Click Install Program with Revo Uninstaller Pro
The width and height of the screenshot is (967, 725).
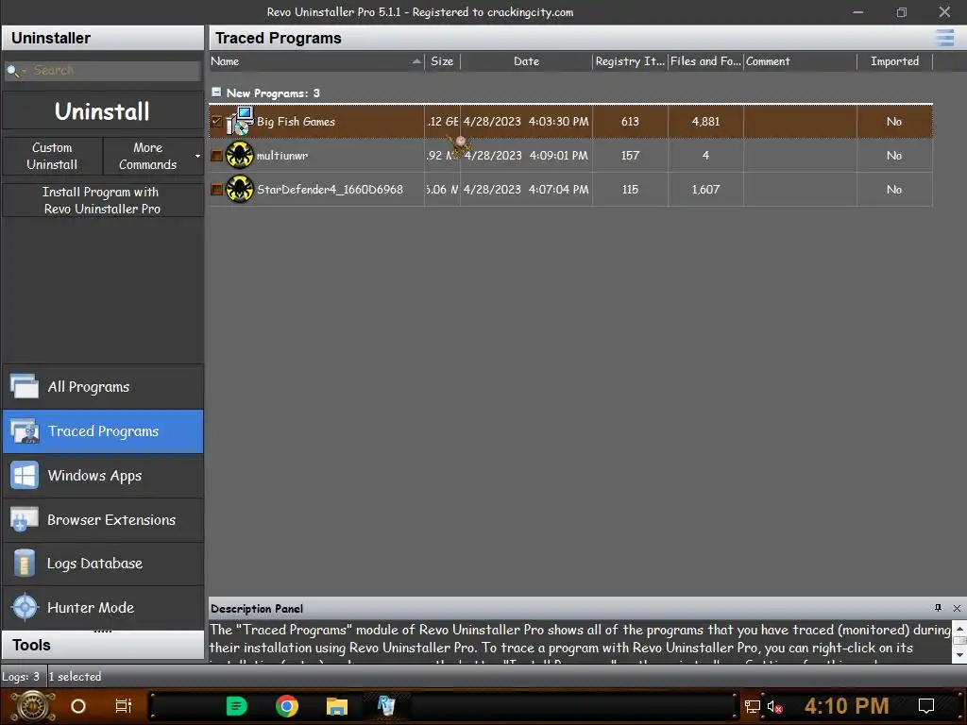click(102, 200)
